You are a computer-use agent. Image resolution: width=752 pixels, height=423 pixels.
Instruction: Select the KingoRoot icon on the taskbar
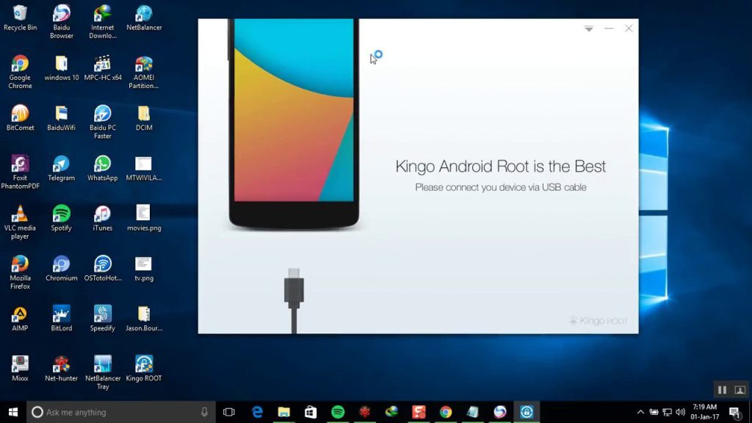(526, 412)
